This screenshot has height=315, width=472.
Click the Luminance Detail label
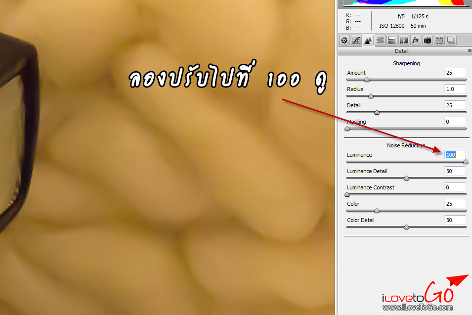(367, 171)
